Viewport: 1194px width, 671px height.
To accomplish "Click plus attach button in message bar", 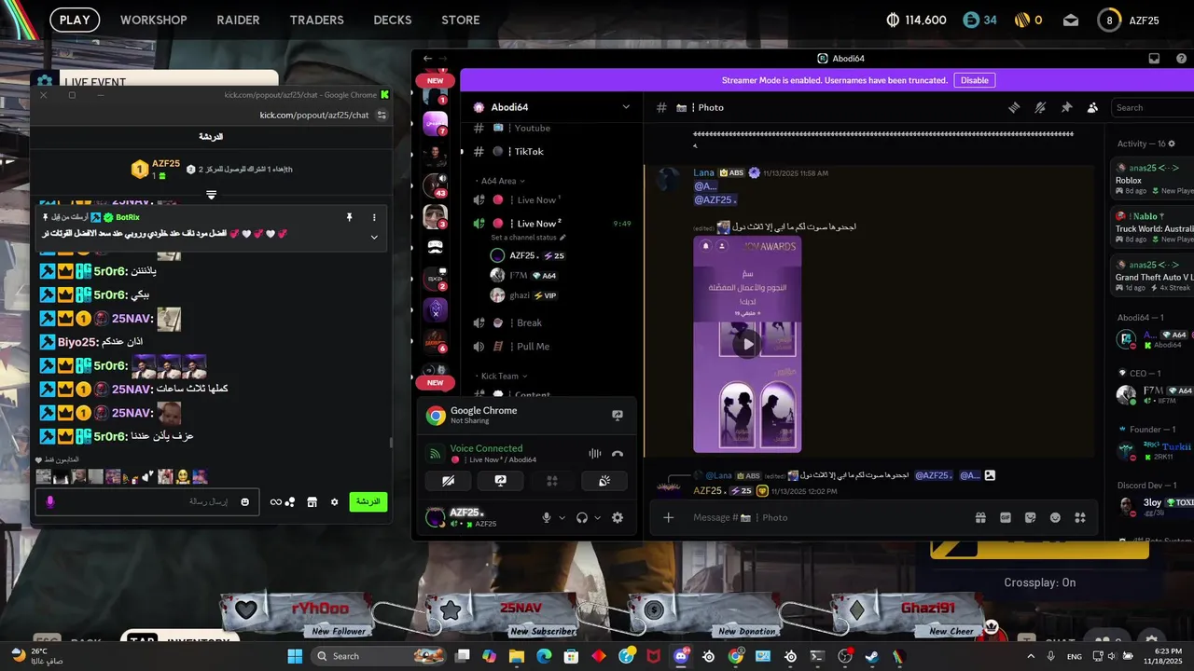I will point(668,517).
